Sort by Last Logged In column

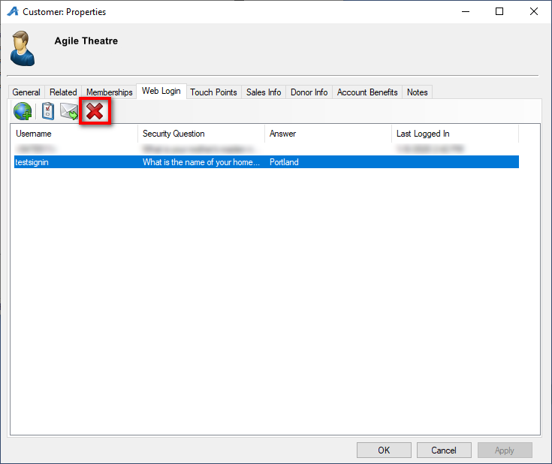pos(454,134)
